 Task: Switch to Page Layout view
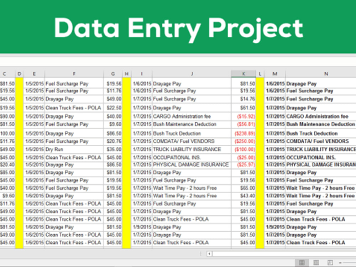coord(316,262)
